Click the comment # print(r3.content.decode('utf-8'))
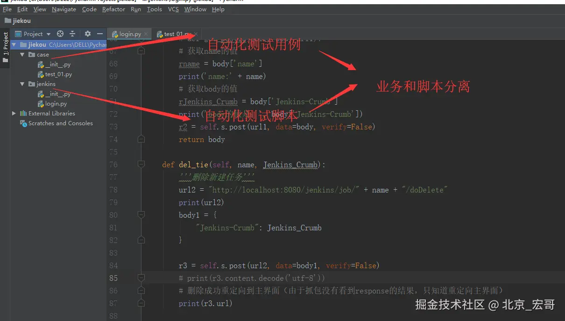 pyautogui.click(x=252, y=278)
